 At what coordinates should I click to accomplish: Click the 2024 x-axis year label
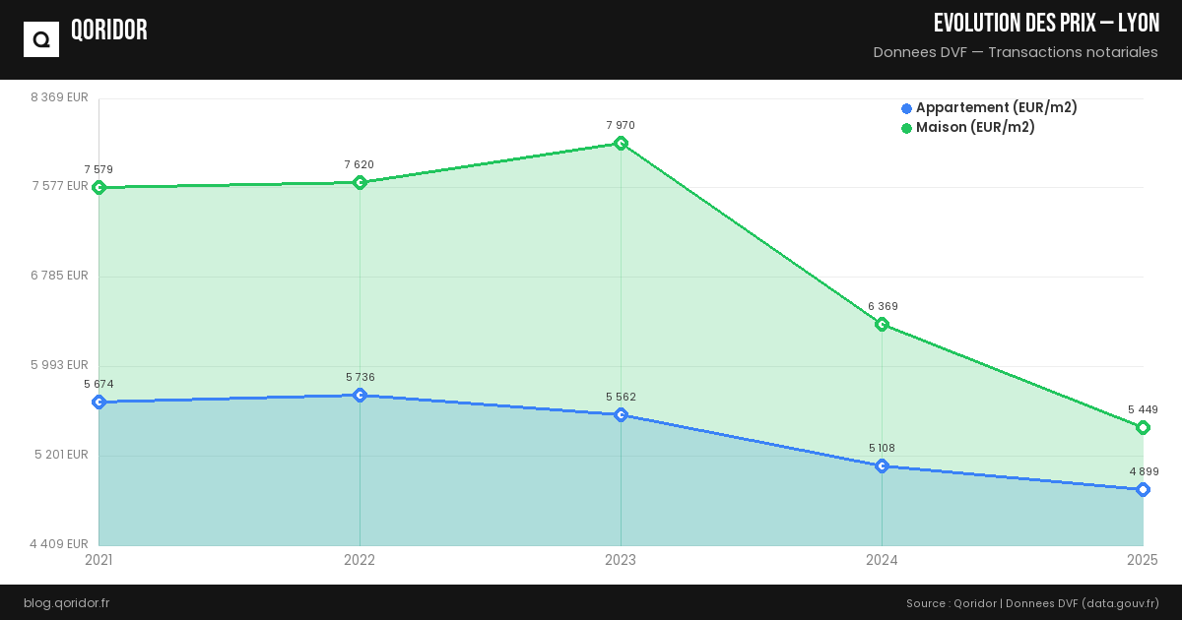click(882, 560)
